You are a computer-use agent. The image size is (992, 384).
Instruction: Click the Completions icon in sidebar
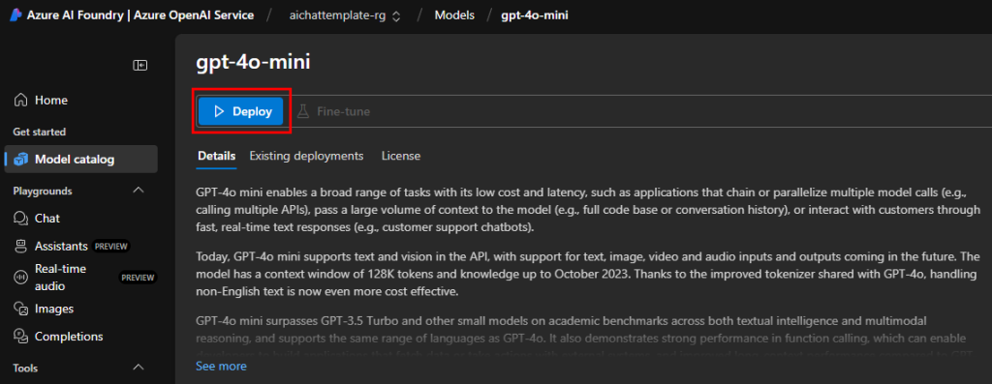pyautogui.click(x=21, y=337)
